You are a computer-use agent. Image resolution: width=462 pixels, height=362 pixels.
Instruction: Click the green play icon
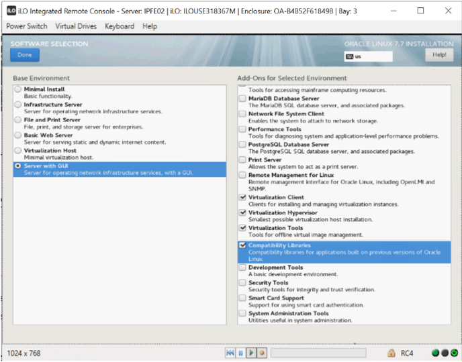(251, 353)
